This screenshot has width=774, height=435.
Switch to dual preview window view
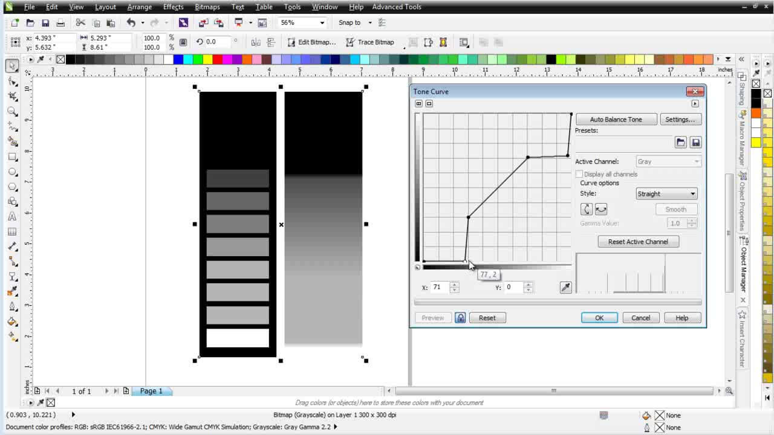tap(418, 104)
